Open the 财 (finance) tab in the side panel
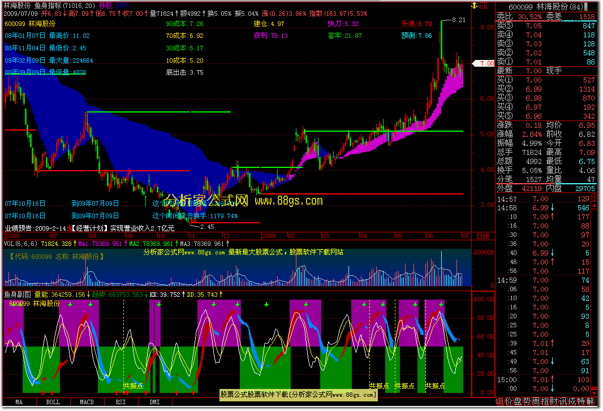Screen dimensions: 603x411 pos(553,401)
